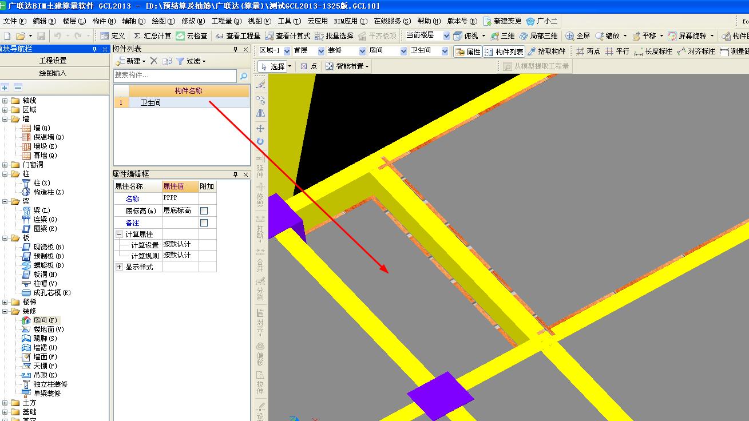Expand the 显示样式 property group
This screenshot has width=749, height=421.
pyautogui.click(x=120, y=267)
